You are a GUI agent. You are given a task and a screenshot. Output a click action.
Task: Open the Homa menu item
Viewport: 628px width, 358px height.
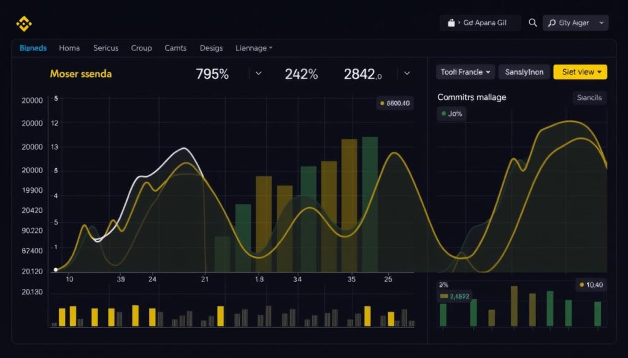[x=69, y=48]
